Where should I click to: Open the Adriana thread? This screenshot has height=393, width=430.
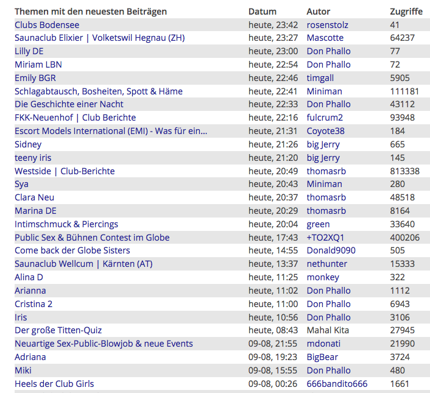tap(30, 357)
